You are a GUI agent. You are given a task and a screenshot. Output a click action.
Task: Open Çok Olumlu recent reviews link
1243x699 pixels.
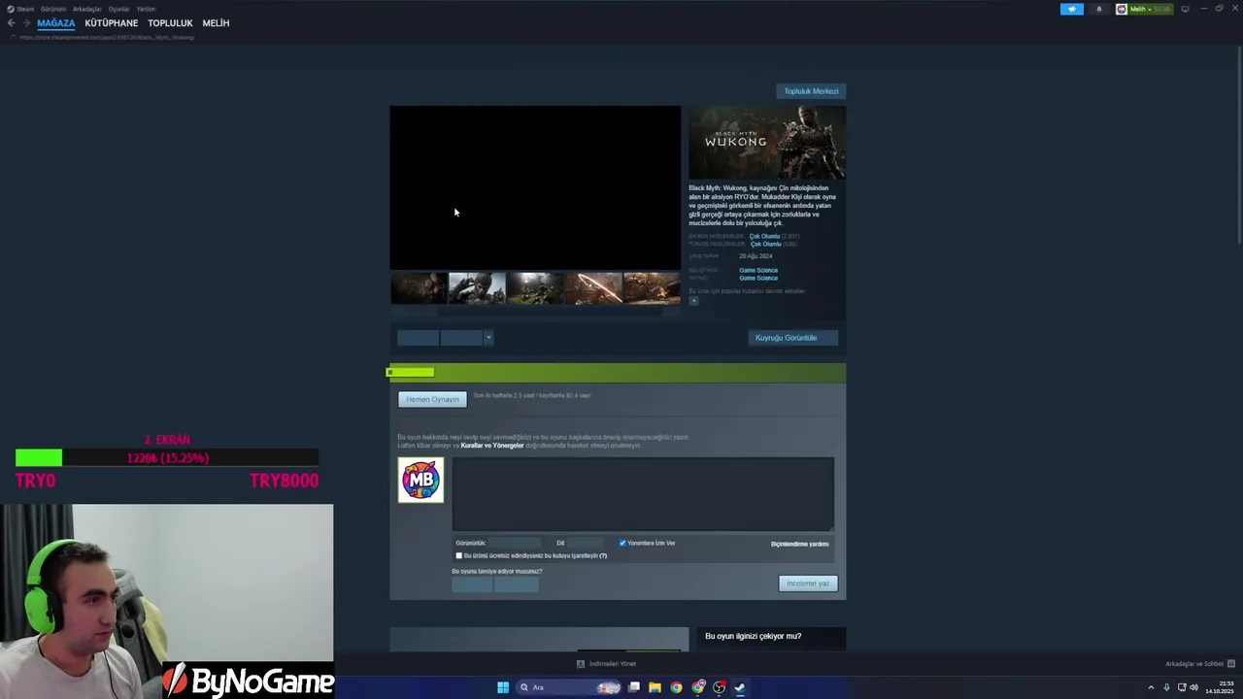coord(764,236)
